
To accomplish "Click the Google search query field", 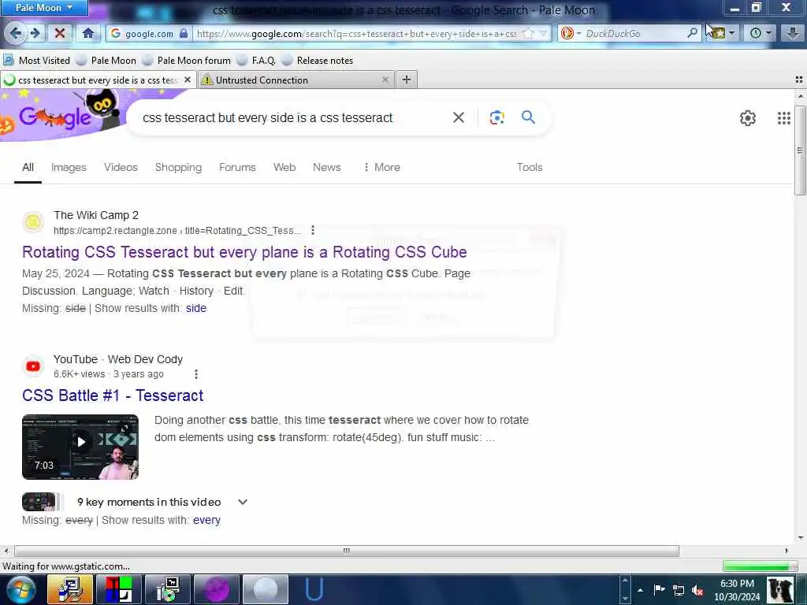I will (288, 118).
